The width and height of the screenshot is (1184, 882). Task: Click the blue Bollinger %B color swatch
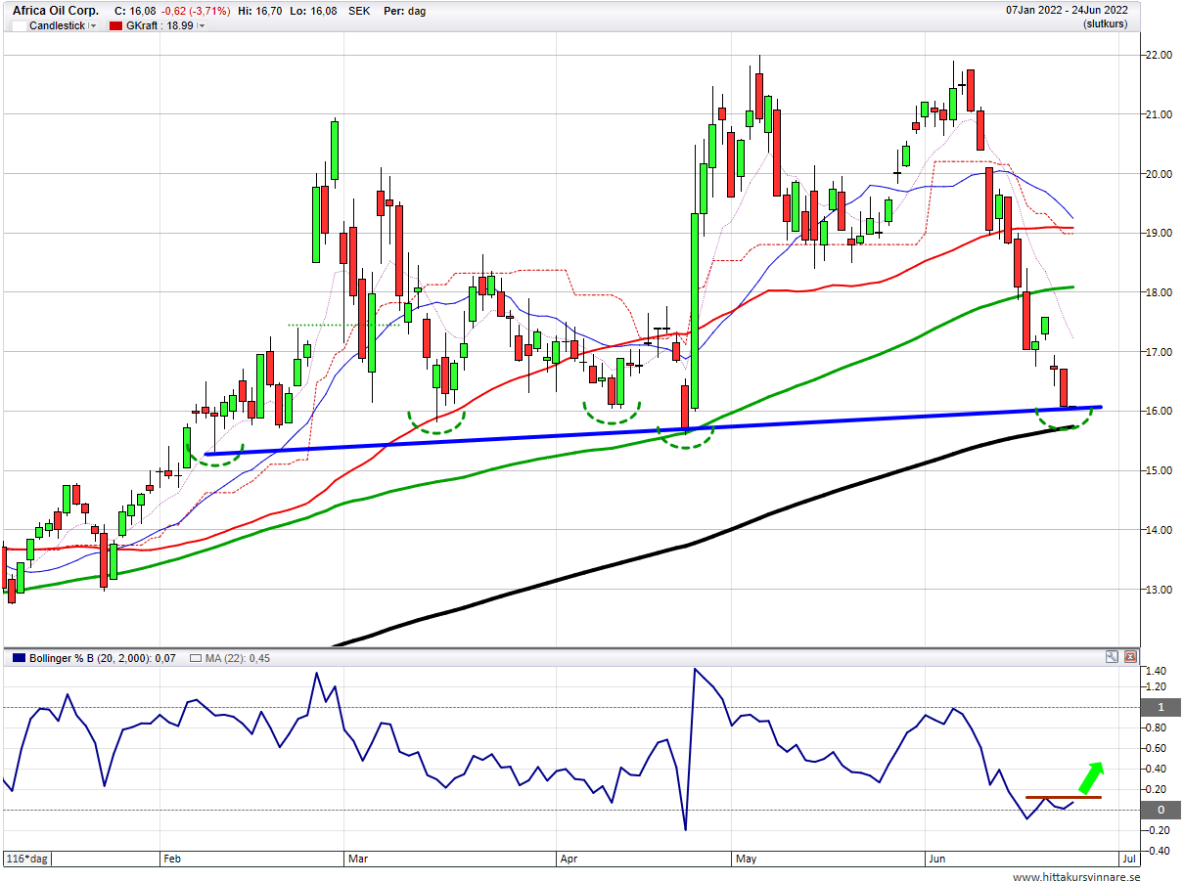click(18, 658)
